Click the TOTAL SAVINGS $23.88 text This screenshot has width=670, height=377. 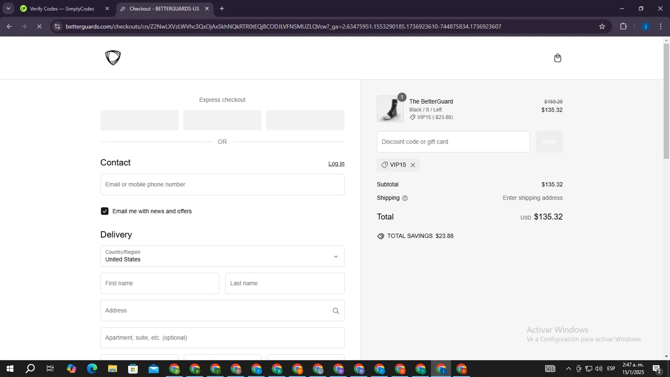click(420, 236)
